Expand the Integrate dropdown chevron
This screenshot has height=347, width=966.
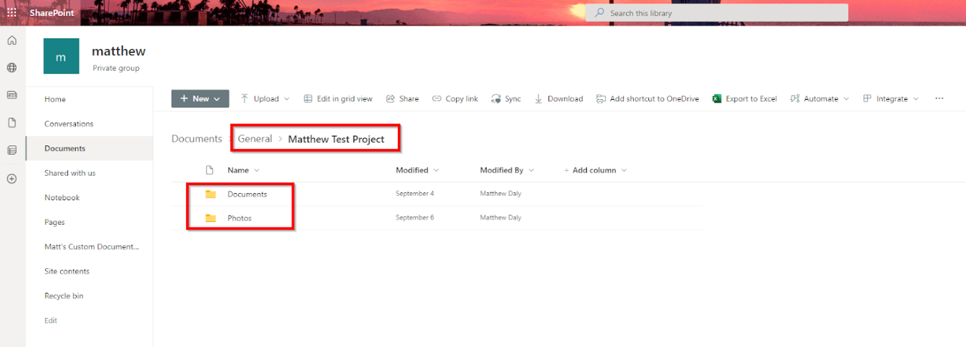916,99
